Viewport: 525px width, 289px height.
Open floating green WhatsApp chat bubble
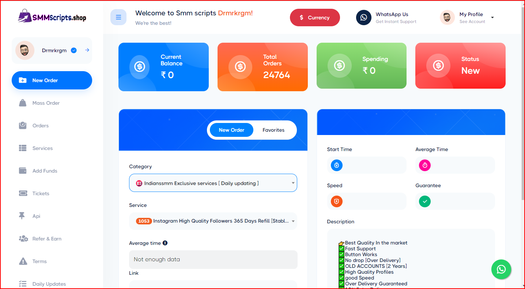pos(501,269)
